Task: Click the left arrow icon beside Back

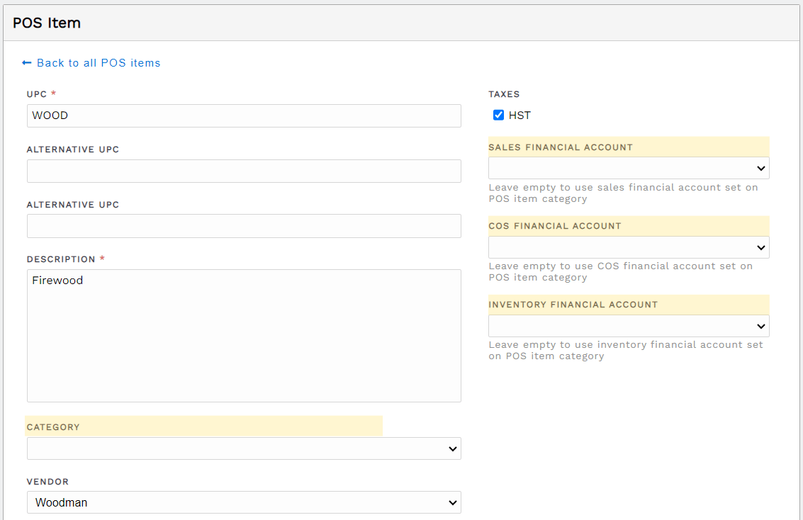Action: coord(27,63)
